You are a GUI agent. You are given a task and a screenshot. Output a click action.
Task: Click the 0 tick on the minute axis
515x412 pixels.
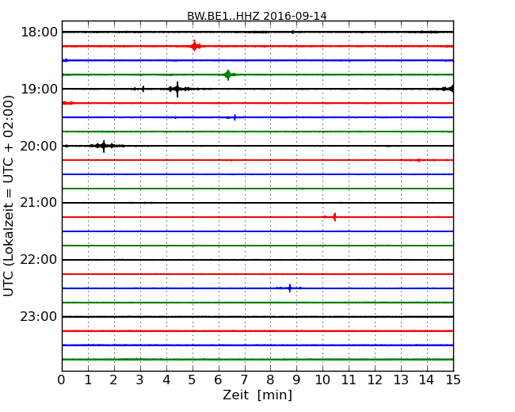point(62,380)
